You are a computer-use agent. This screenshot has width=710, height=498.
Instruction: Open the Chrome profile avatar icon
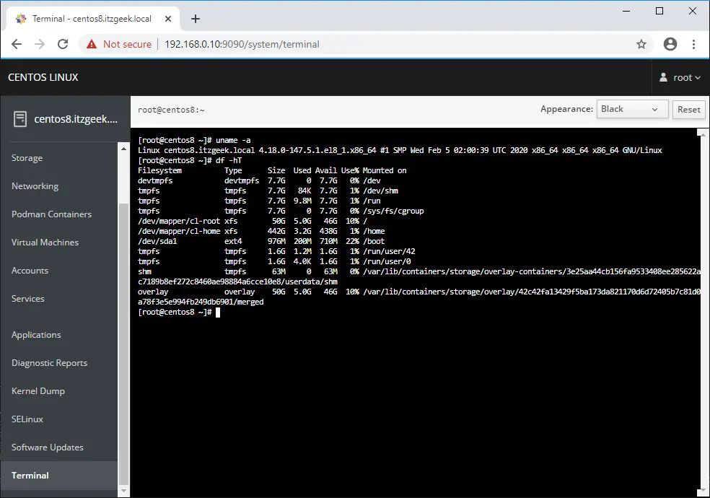click(x=670, y=44)
